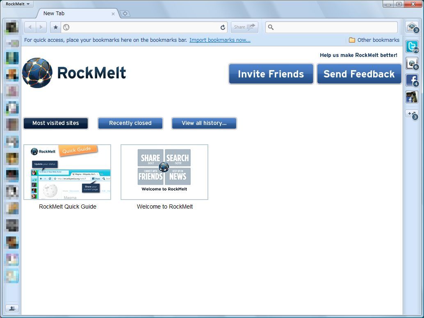Image resolution: width=424 pixels, height=318 pixels.
Task: Open View all history
Action: 204,123
